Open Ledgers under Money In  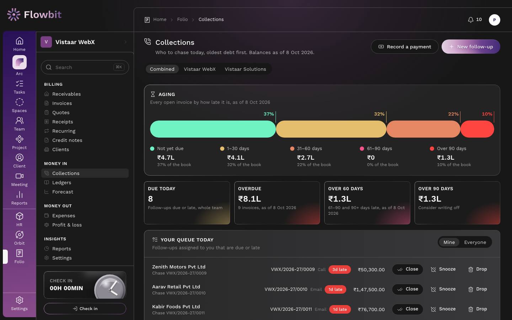pos(85,182)
